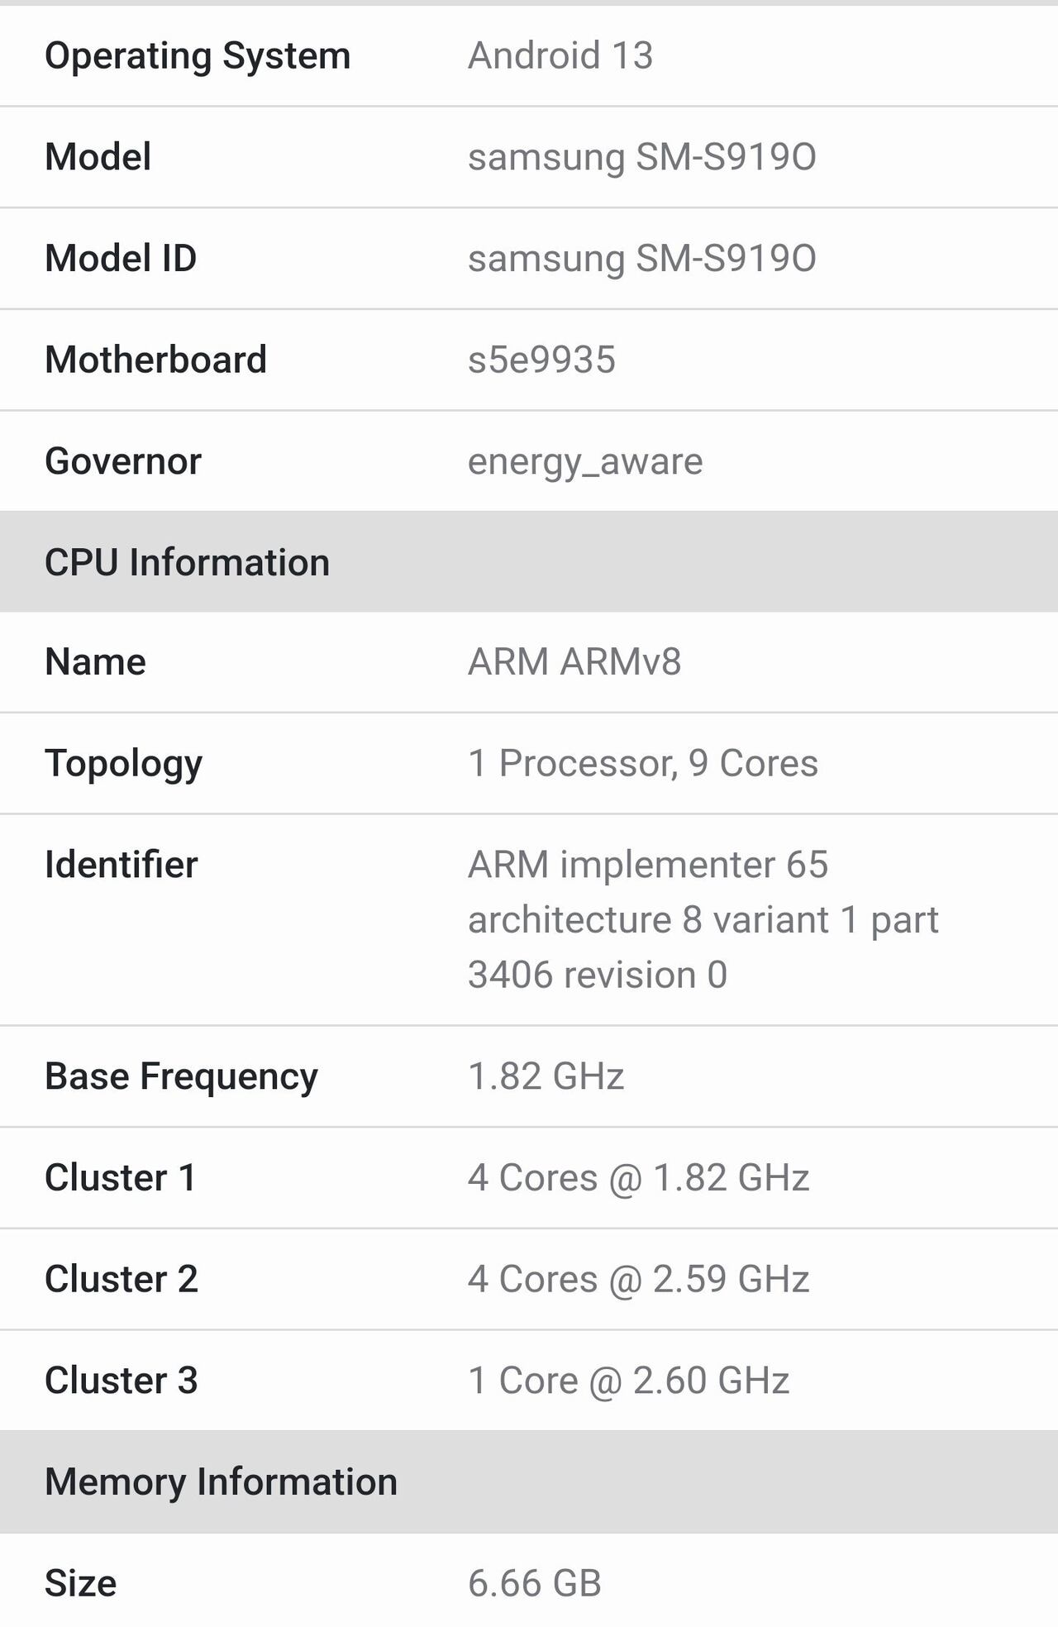Click the 1.82 GHz base frequency value

[x=546, y=1076]
